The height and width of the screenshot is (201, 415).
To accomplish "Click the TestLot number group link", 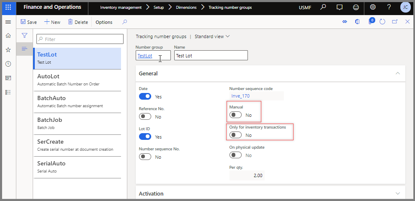I will coord(145,56).
